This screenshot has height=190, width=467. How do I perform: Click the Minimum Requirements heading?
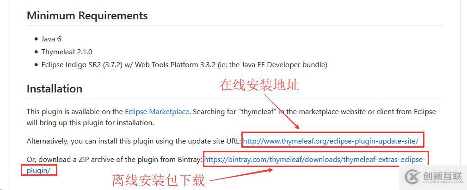tap(87, 16)
